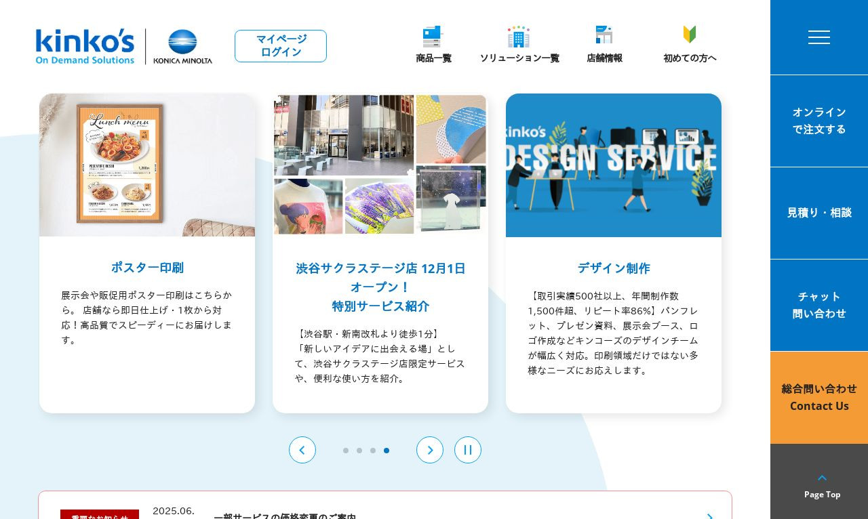868x519 pixels.
Task: Open 店舗情報 using the store map icon
Action: coord(604,34)
